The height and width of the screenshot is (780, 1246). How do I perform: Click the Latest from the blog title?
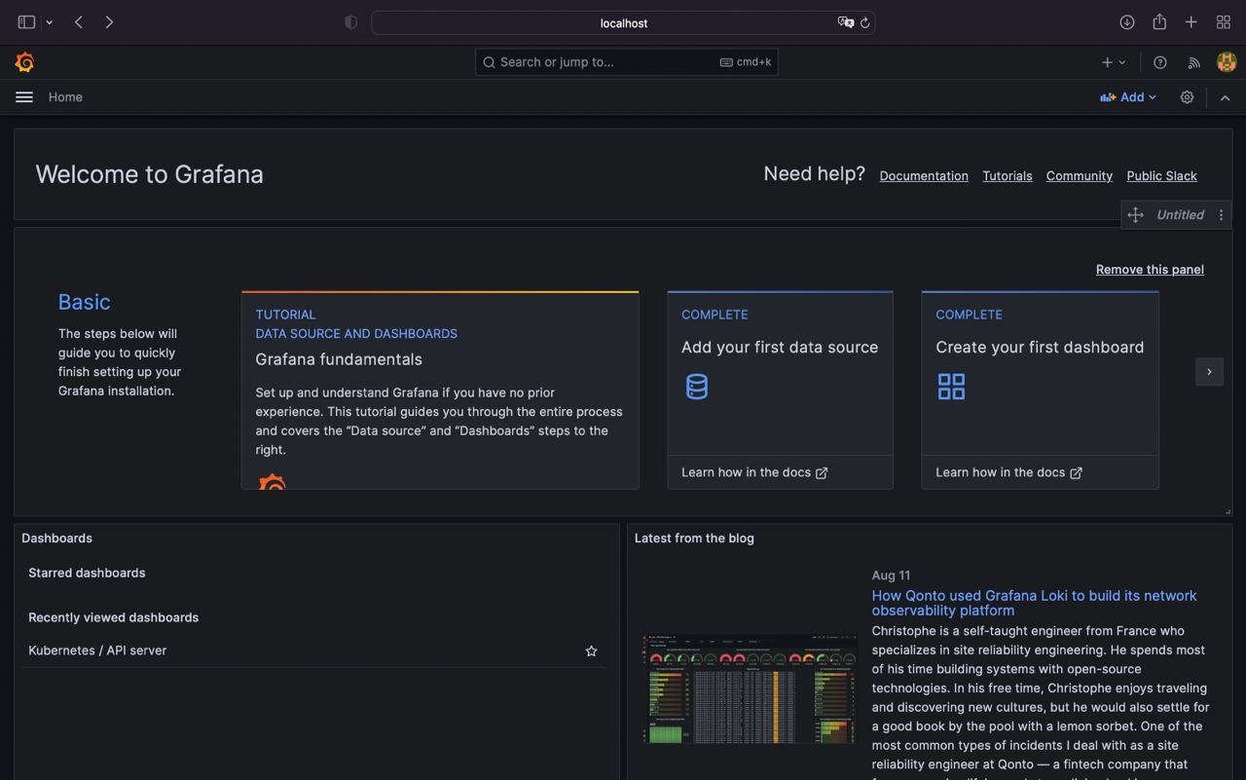tap(694, 539)
